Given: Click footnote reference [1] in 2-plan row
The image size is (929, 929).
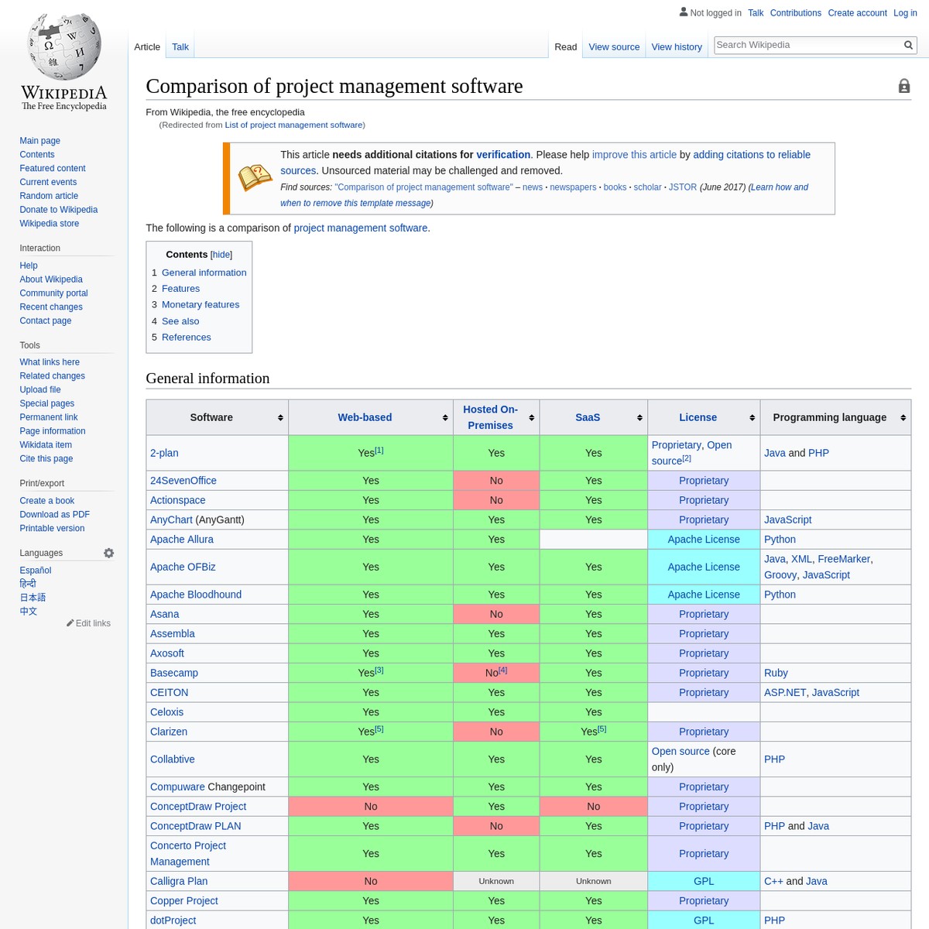Looking at the screenshot, I should [x=379, y=450].
